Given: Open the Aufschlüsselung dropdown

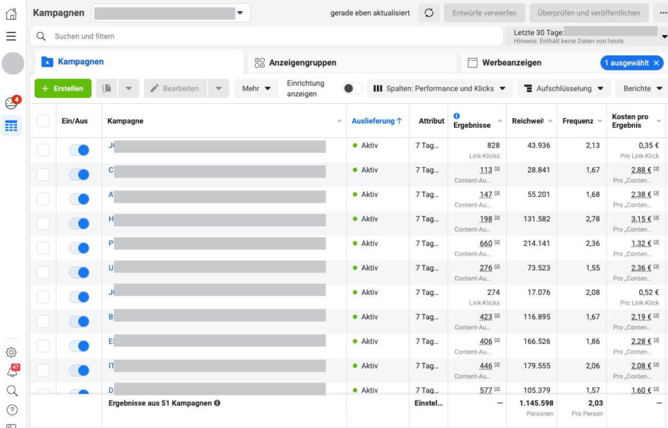Looking at the screenshot, I should [x=564, y=88].
